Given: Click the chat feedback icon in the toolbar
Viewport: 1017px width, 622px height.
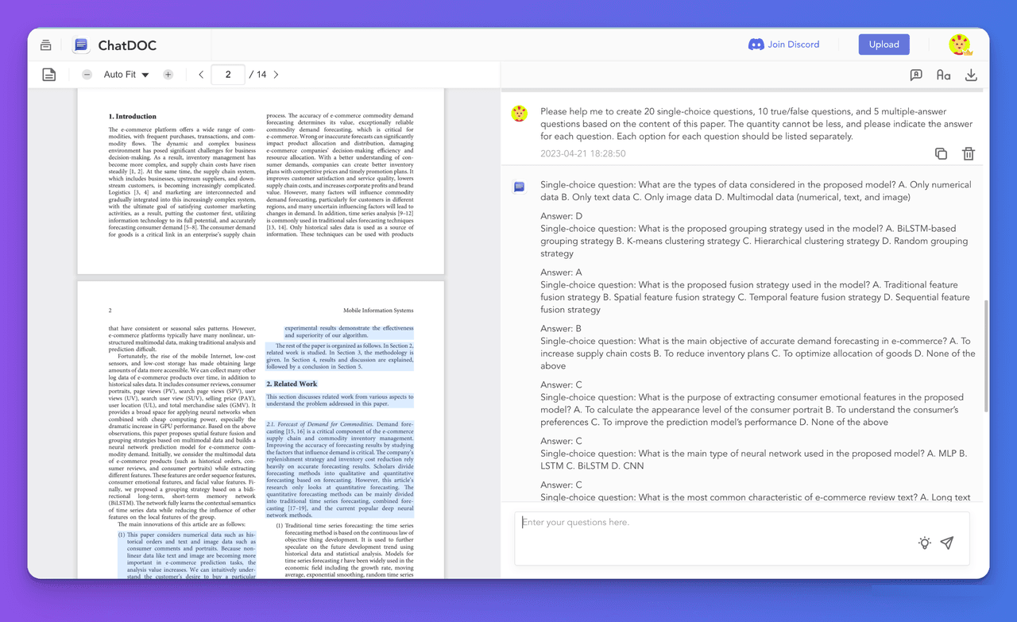Looking at the screenshot, I should [916, 75].
